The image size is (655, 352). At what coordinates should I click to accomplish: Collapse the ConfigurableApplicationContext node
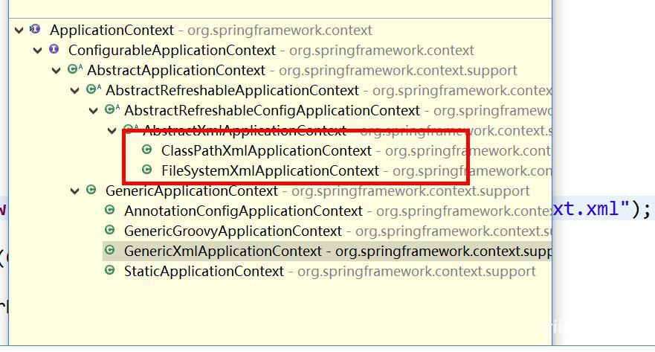(x=38, y=51)
